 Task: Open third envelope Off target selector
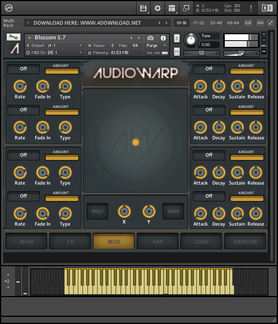pyautogui.click(x=209, y=155)
